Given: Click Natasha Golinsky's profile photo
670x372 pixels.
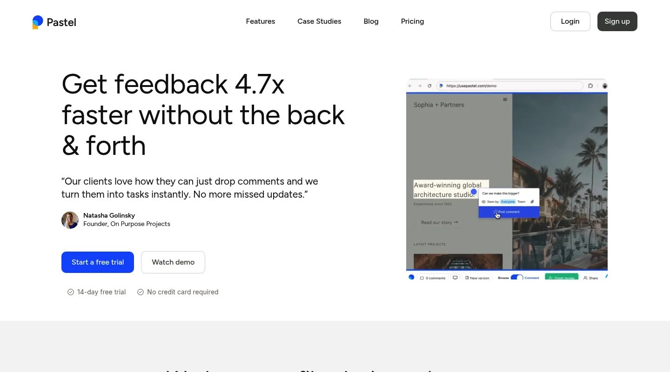Looking at the screenshot, I should [x=70, y=220].
